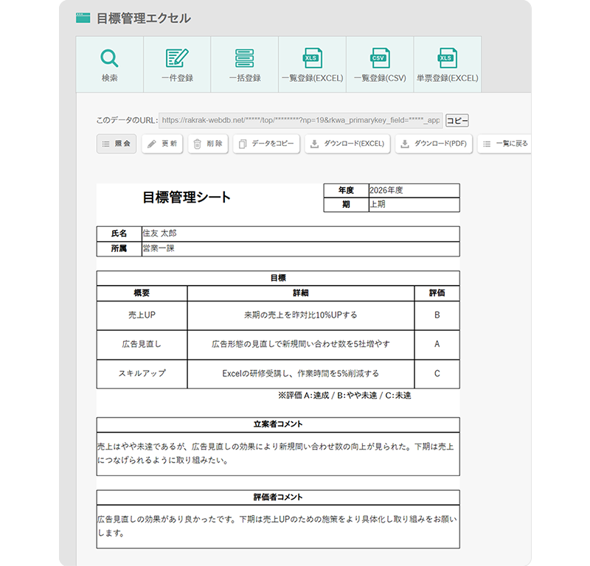Download the sheet as PDF via ダウンロード(PDF)
The image size is (590, 566).
(x=434, y=144)
